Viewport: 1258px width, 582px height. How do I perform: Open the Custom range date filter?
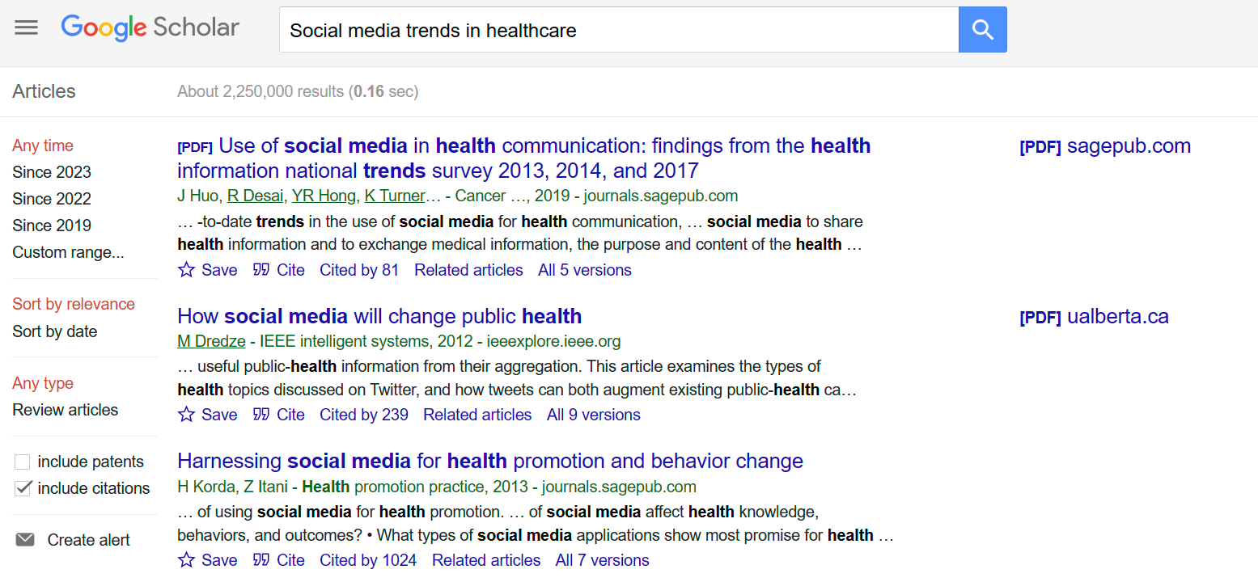68,252
